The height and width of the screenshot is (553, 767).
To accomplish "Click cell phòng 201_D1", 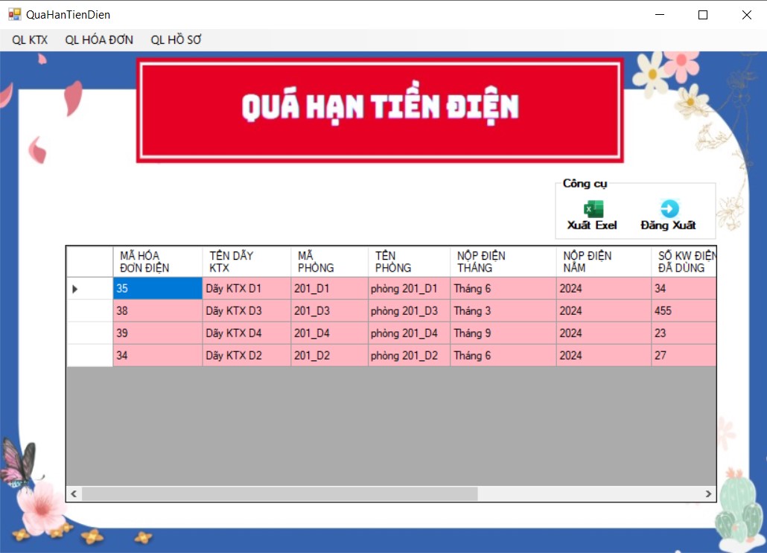I will tap(409, 289).
